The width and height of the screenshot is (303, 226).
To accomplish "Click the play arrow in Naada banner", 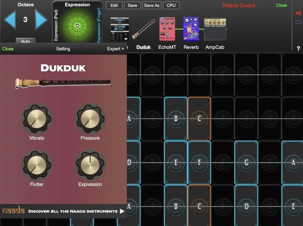I will pos(122,211).
